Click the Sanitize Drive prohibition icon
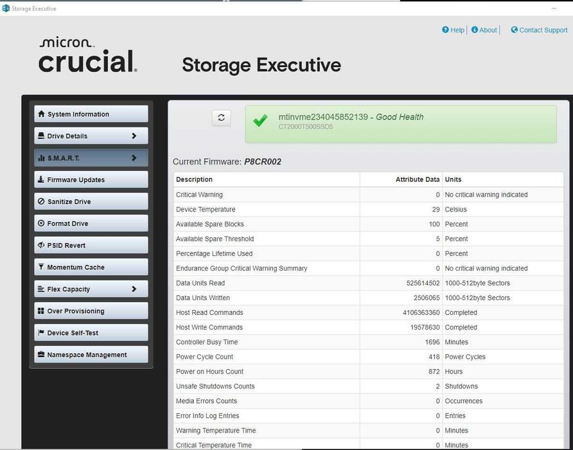The image size is (573, 450). tap(41, 201)
